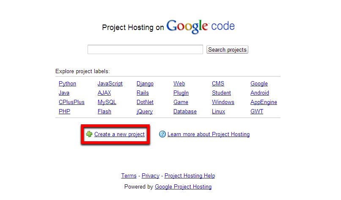Open the GWT label link

[x=257, y=112]
